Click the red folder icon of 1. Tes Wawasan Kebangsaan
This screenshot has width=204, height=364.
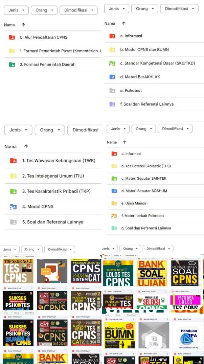click(x=14, y=160)
